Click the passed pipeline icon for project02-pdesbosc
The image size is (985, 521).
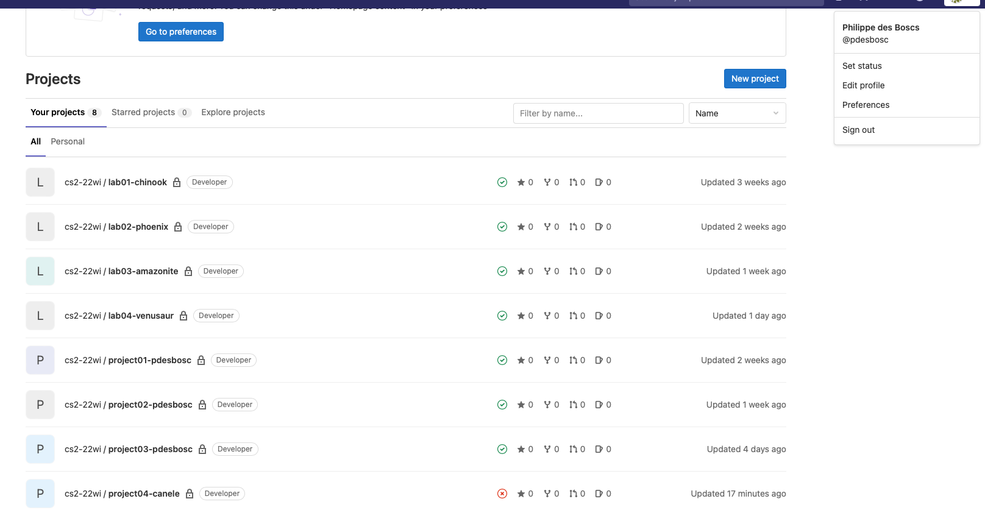[x=502, y=405]
